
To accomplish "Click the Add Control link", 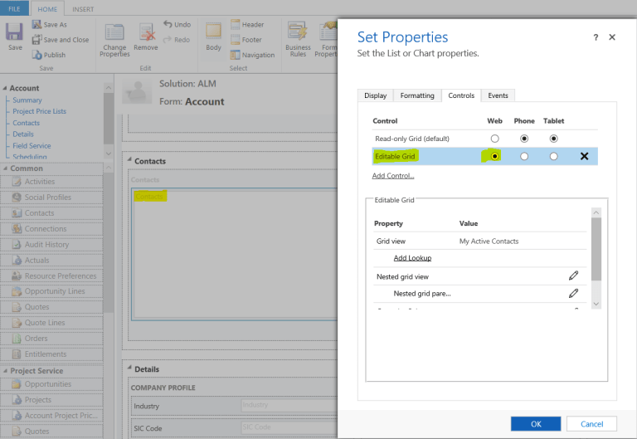I will tap(393, 176).
